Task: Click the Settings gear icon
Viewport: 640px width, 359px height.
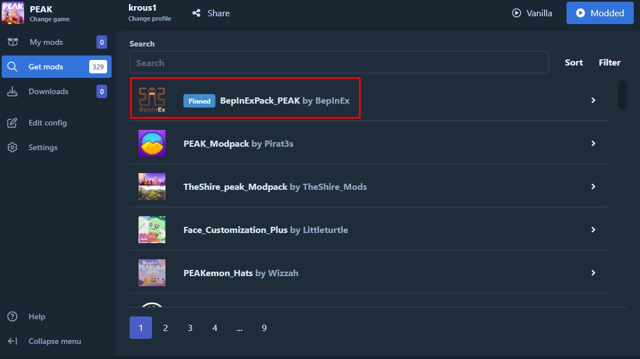Action: point(12,147)
